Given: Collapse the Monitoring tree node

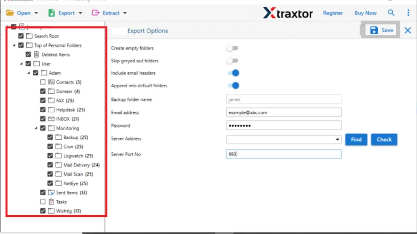Looking at the screenshot, I should click(36, 128).
